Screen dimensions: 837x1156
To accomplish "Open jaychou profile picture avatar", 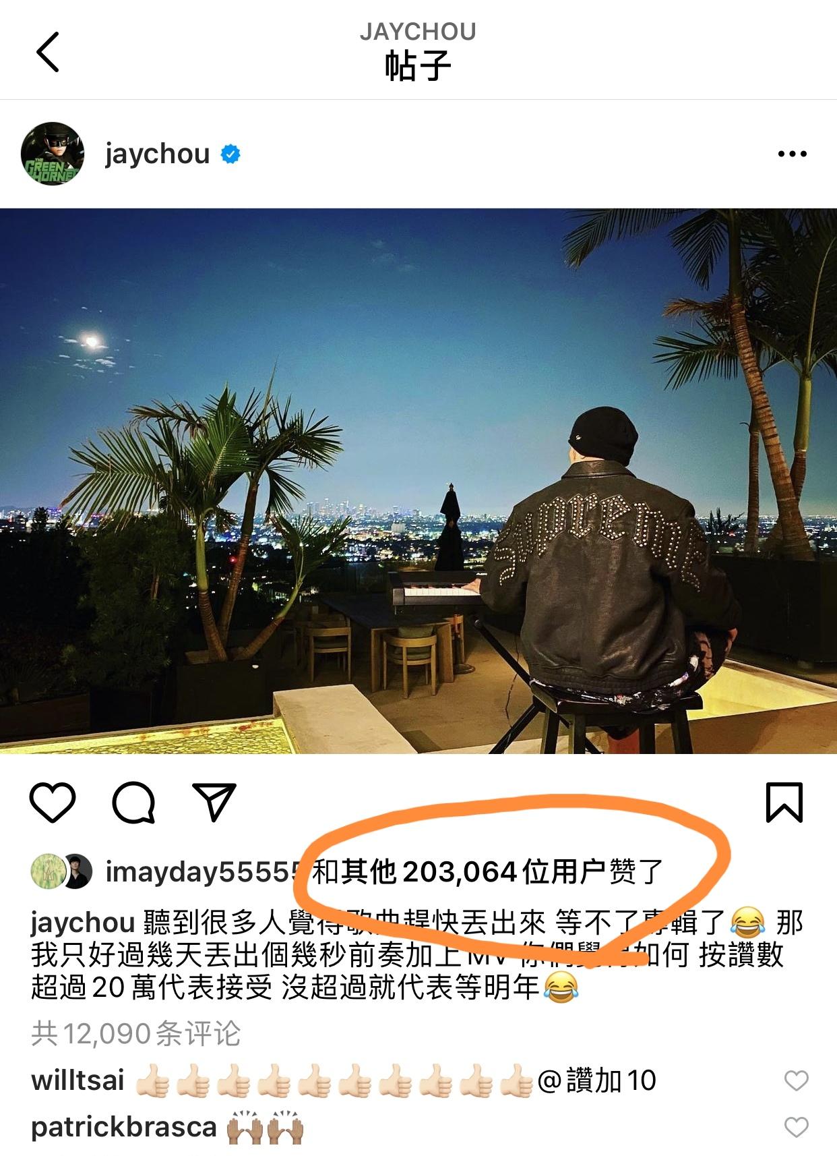I will coord(53,154).
